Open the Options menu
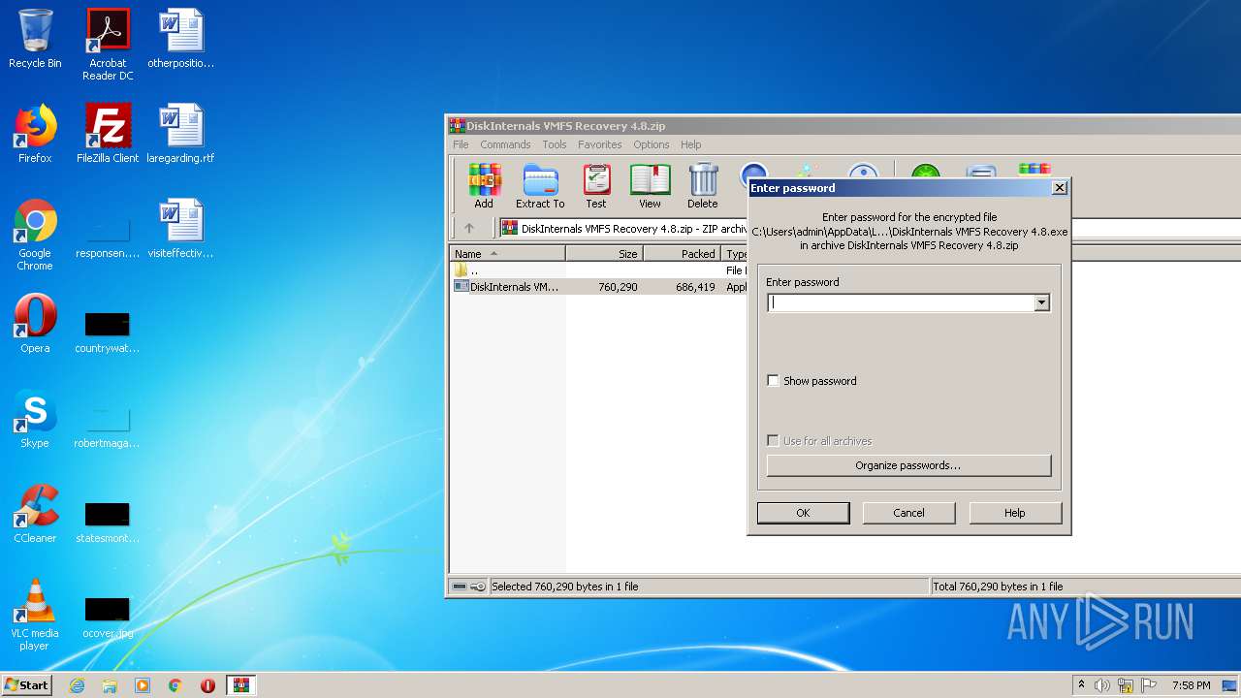Image resolution: width=1241 pixels, height=698 pixels. (652, 144)
